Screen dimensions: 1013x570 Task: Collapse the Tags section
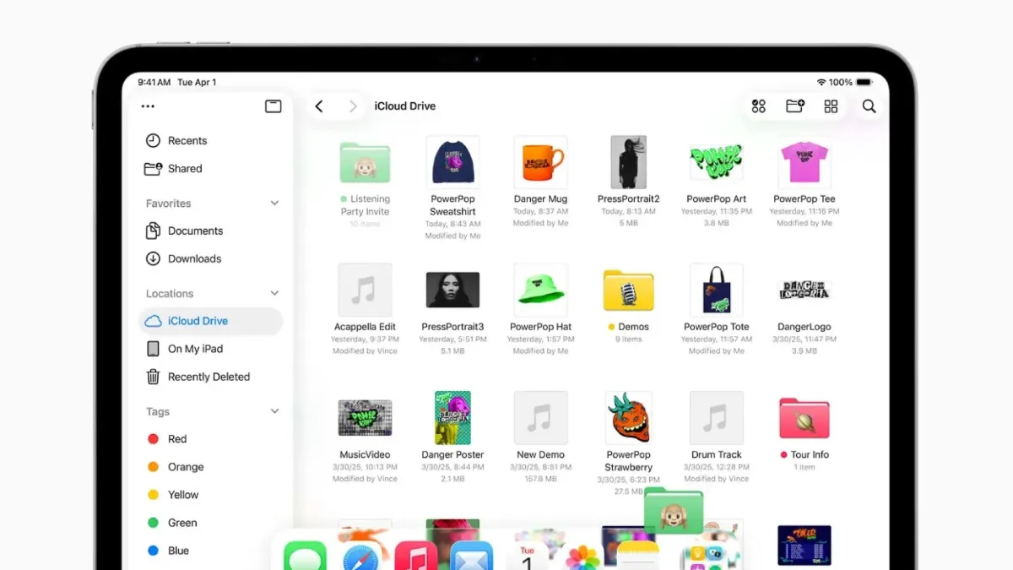coord(274,412)
